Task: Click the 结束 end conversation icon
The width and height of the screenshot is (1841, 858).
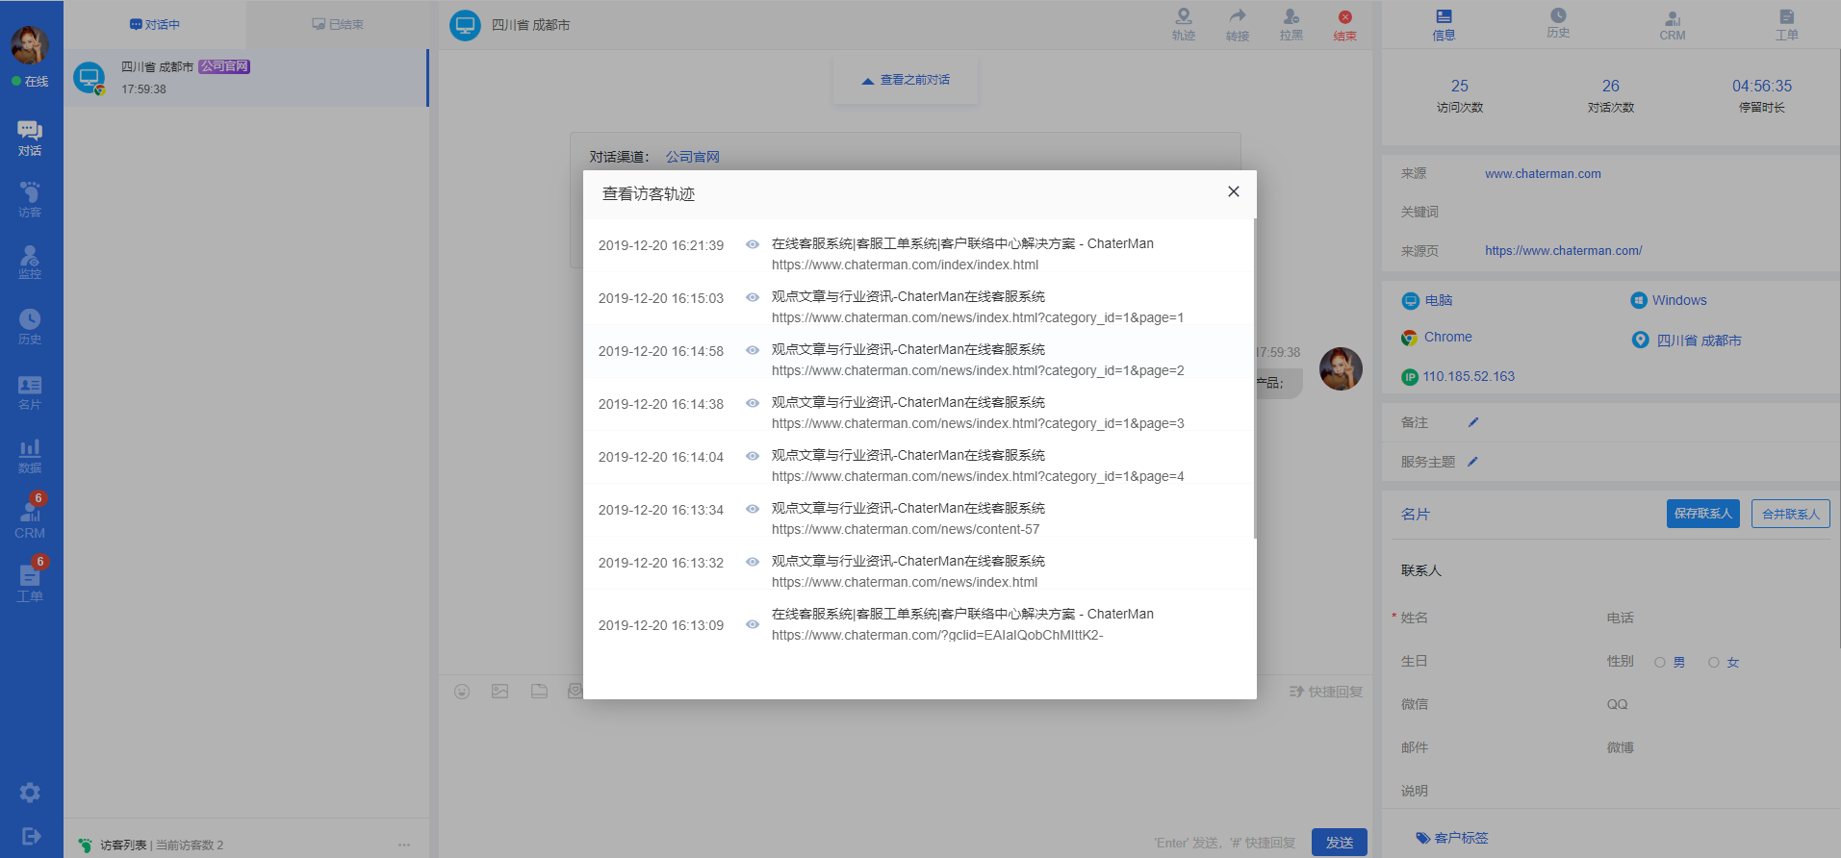Action: click(x=1345, y=25)
